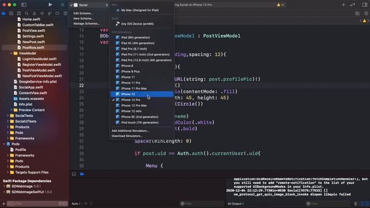The height and width of the screenshot is (208, 370).
Task: Select checked iPhone 12 Pro simulator
Action: (x=142, y=100)
